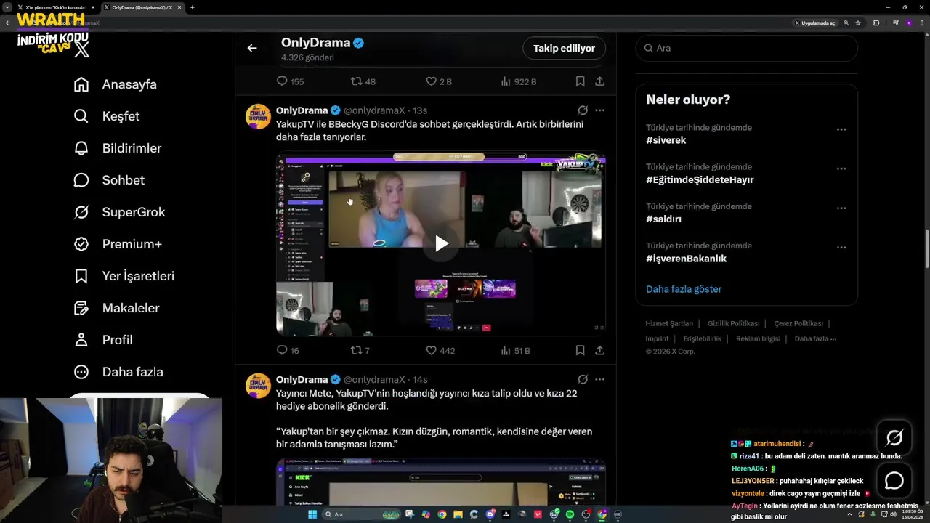Open the Çerez Politikası footer link
930x523 pixels.
[798, 324]
